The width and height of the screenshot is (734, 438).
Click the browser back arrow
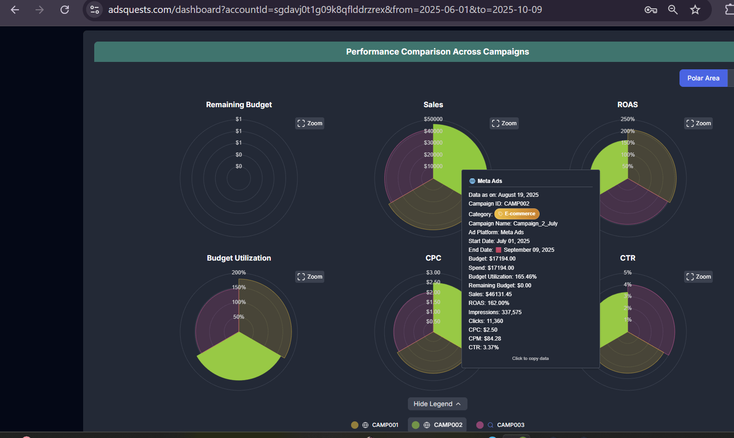point(15,10)
